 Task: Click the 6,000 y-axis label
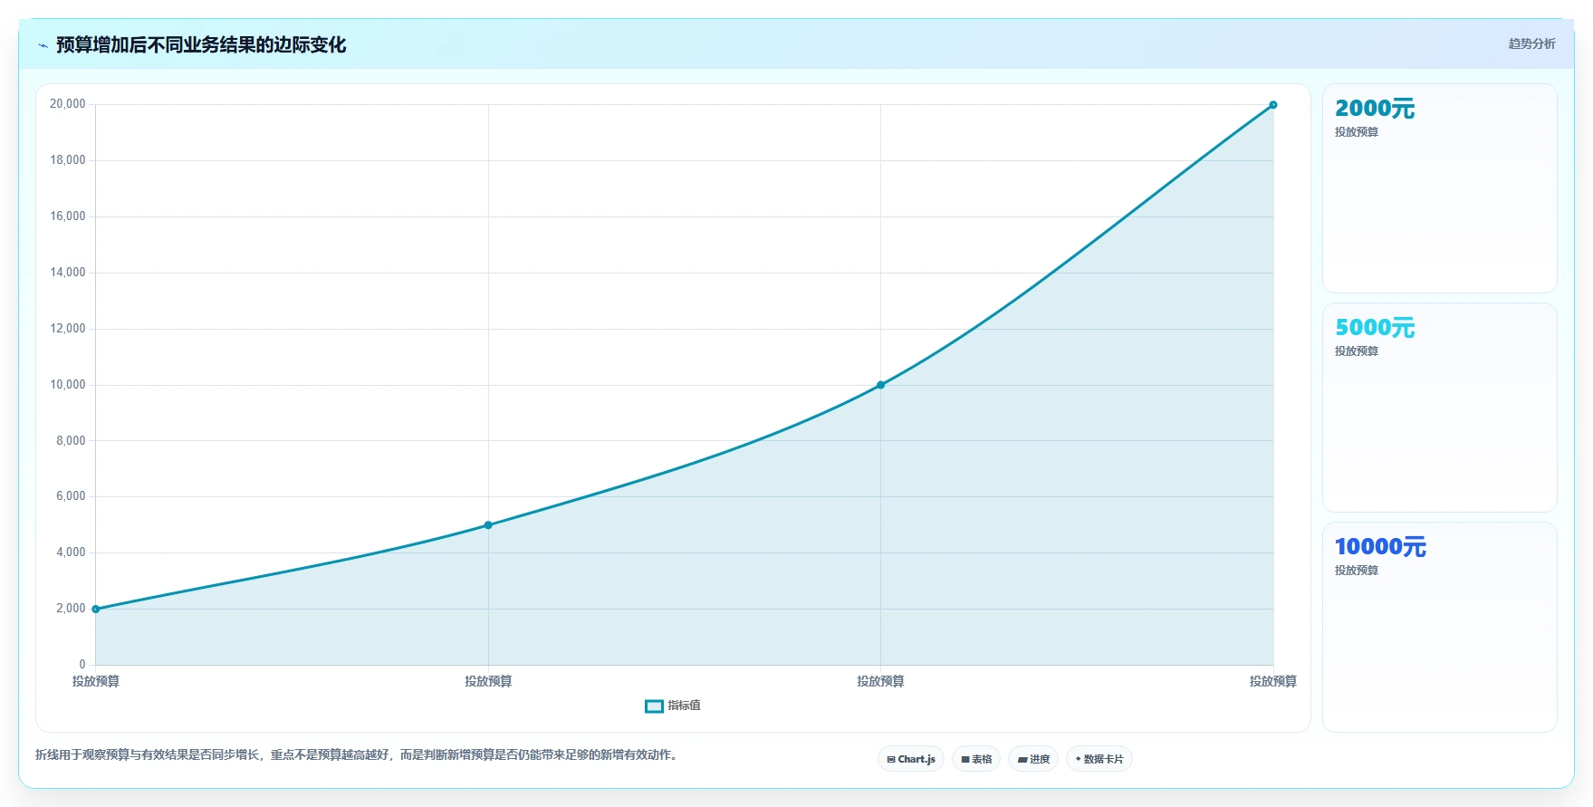[x=71, y=496]
